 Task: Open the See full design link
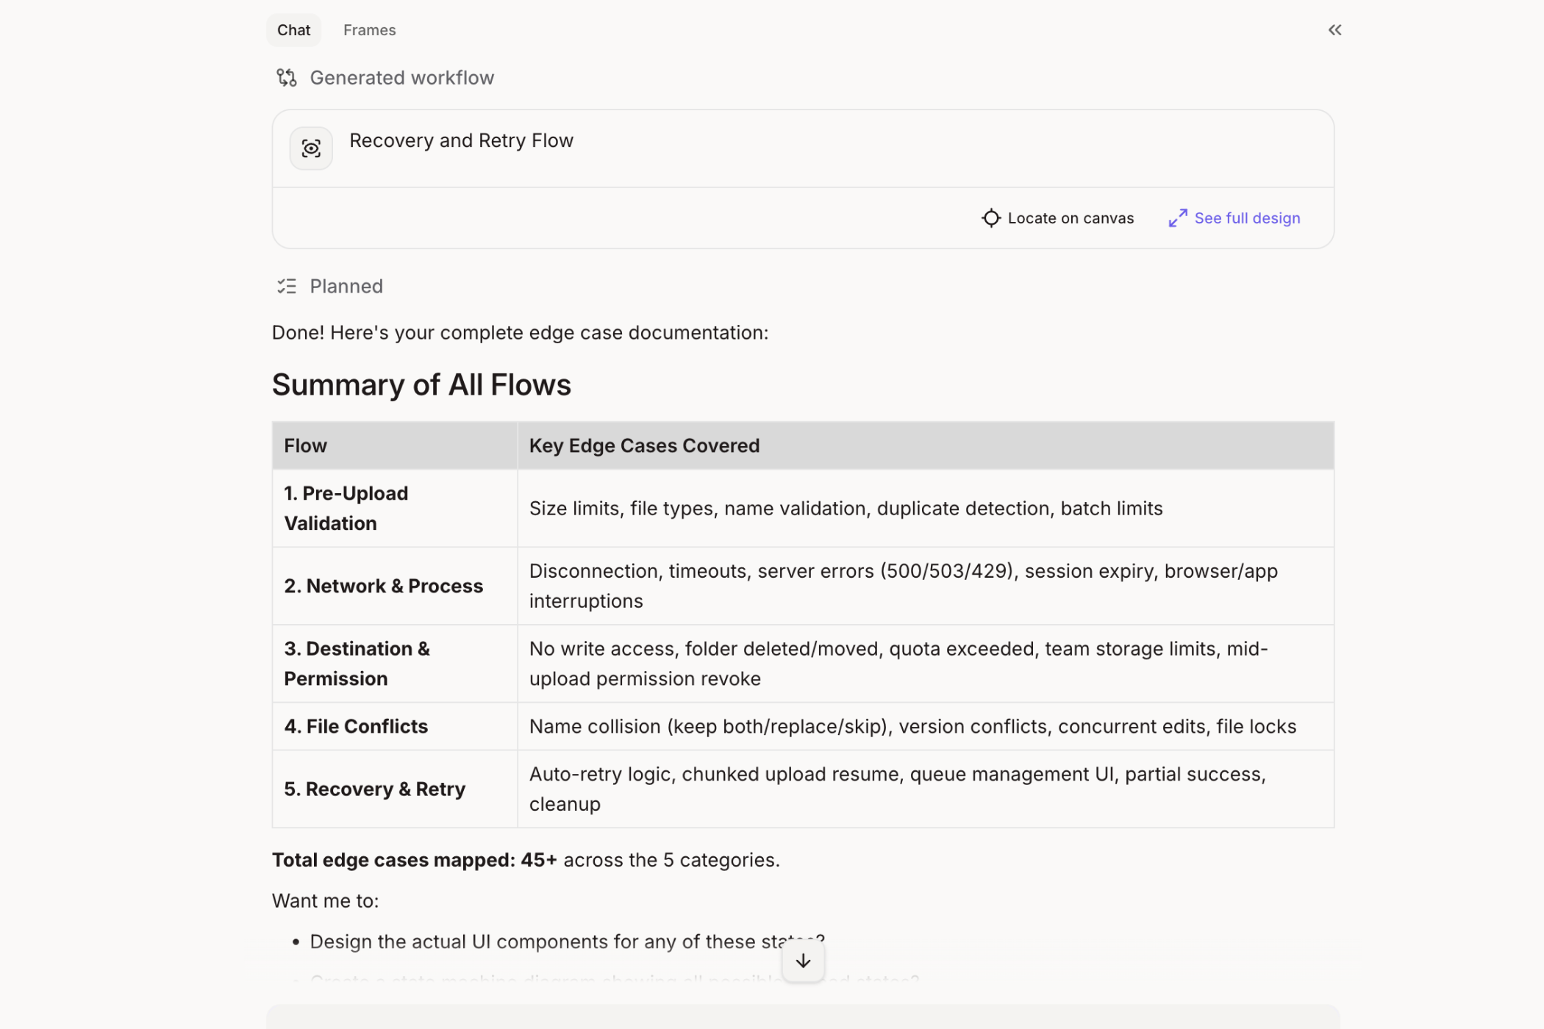click(1247, 218)
